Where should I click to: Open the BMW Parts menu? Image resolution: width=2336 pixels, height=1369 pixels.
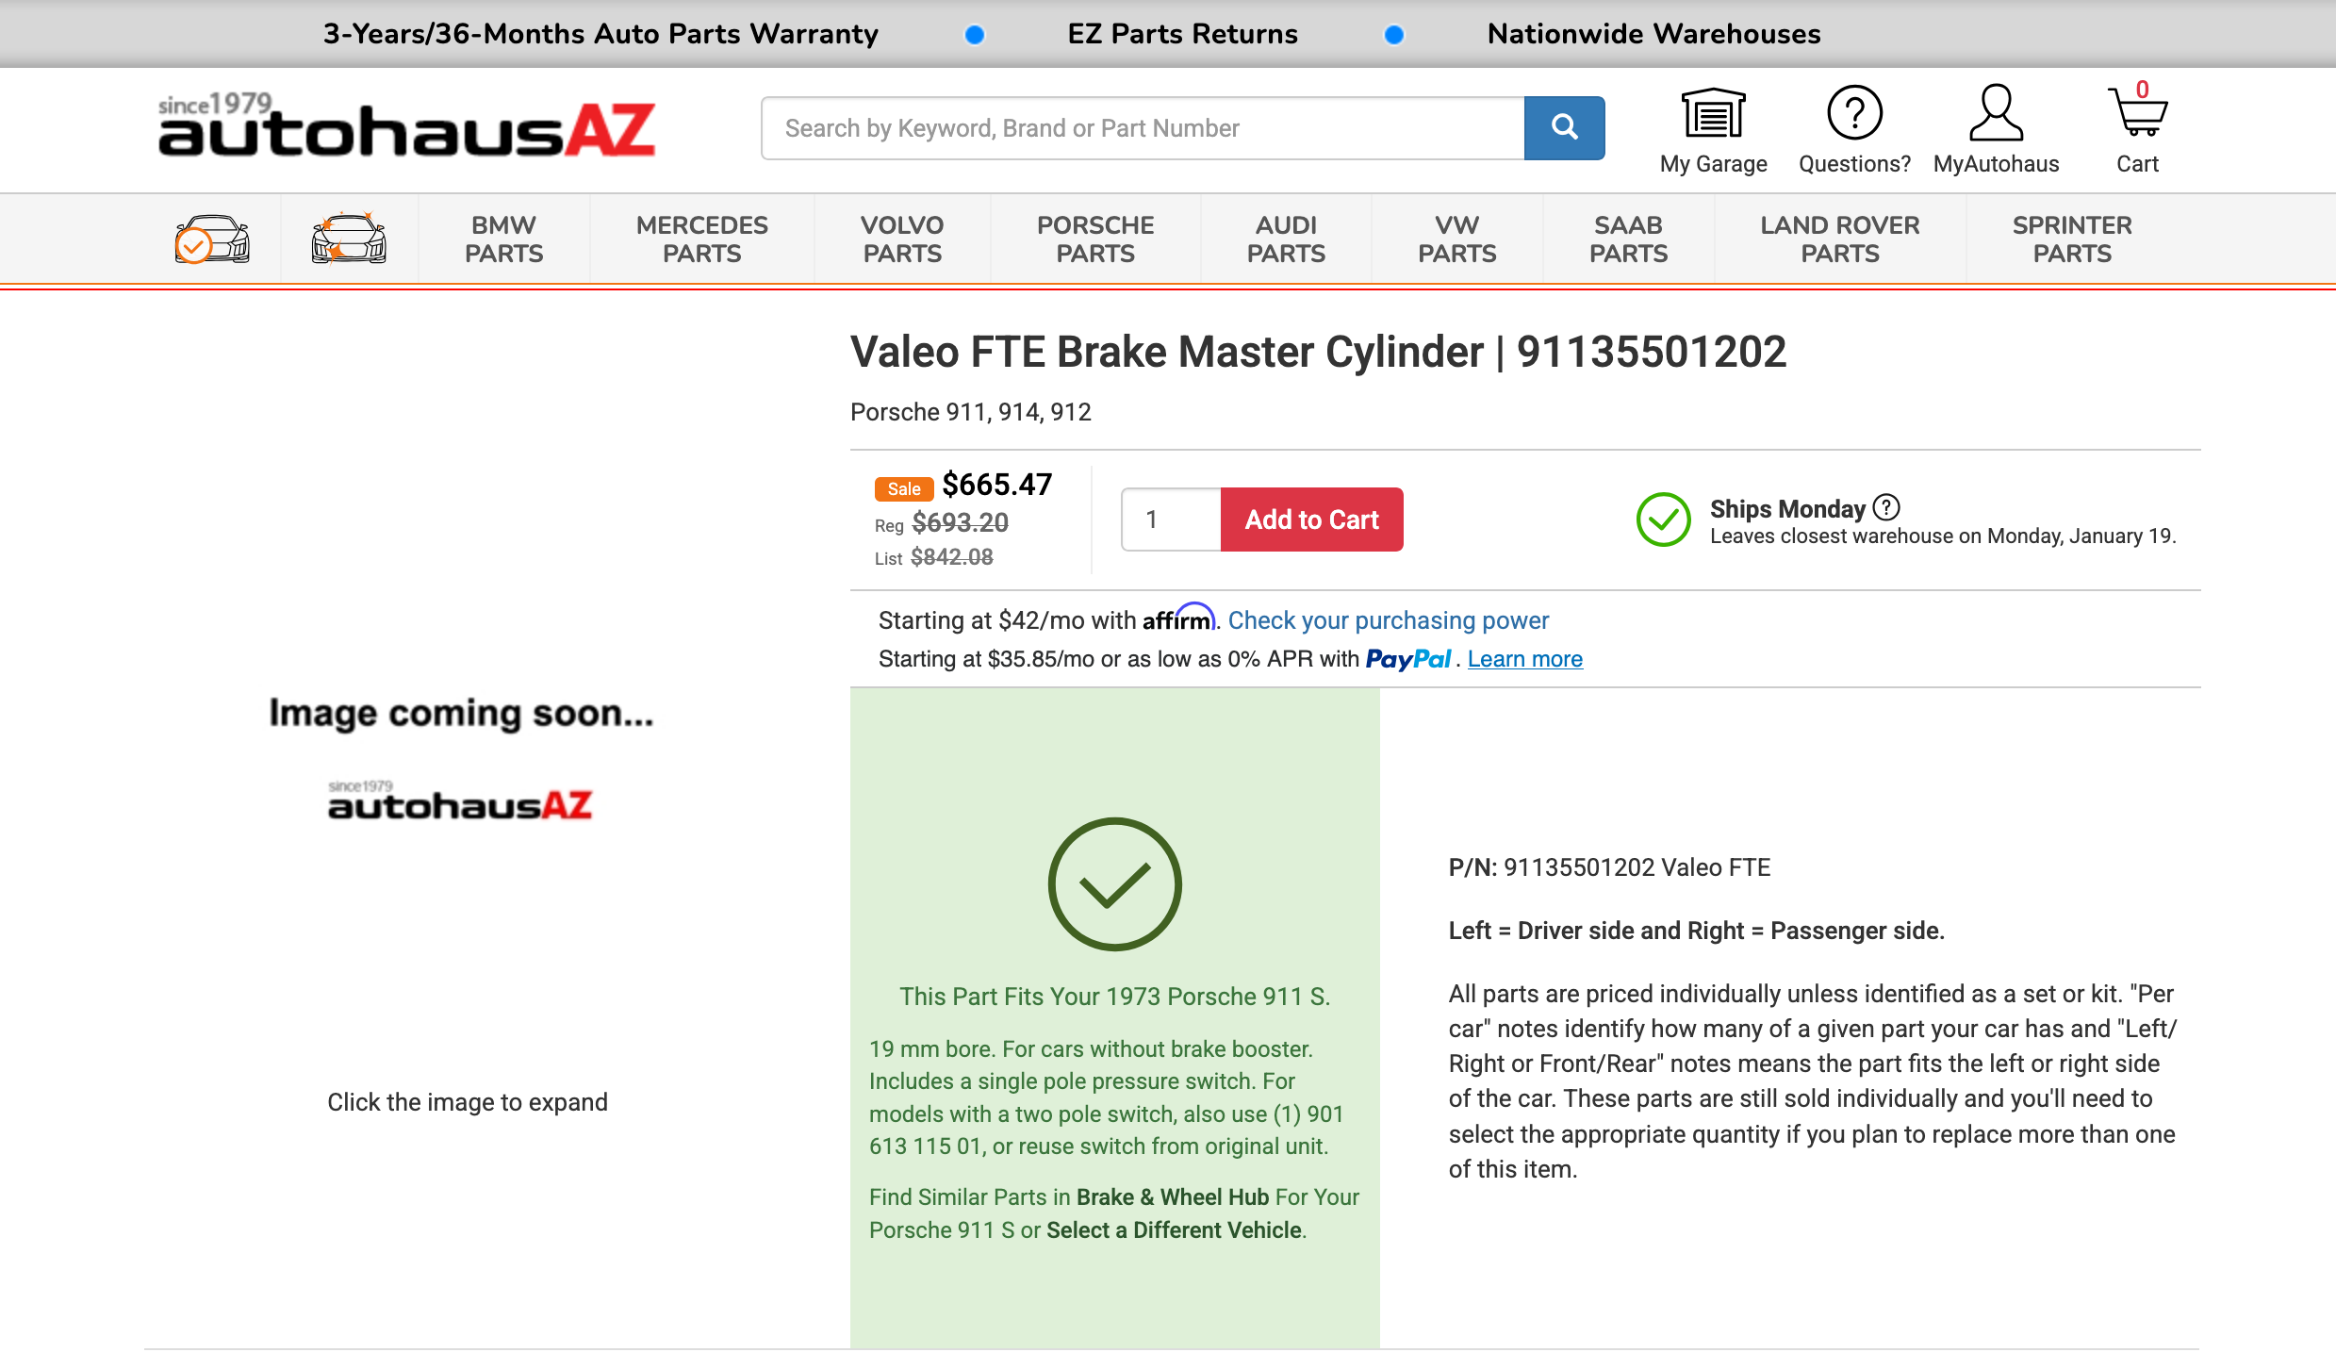pos(503,239)
